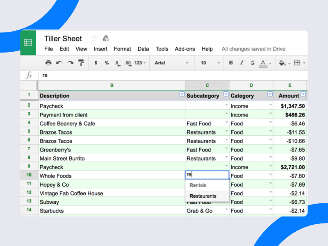
Task: Open the Tools menu
Action: [162, 49]
